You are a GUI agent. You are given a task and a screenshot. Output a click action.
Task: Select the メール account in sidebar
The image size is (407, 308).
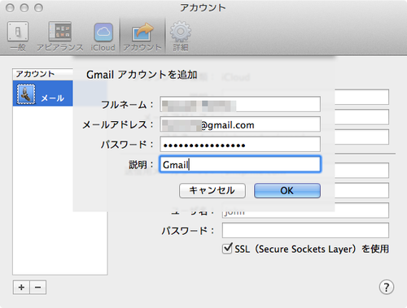pyautogui.click(x=43, y=93)
